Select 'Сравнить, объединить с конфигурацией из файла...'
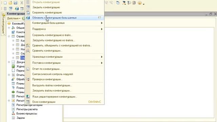The image size is (217, 122). (x=64, y=45)
